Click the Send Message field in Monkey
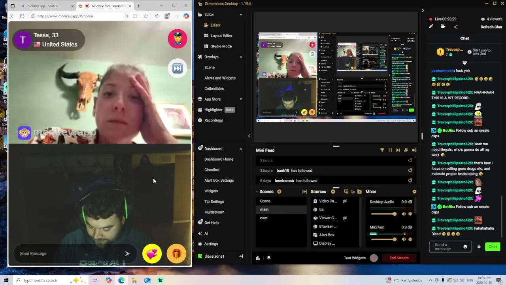Viewport: 506px width, 285px height. point(75,254)
